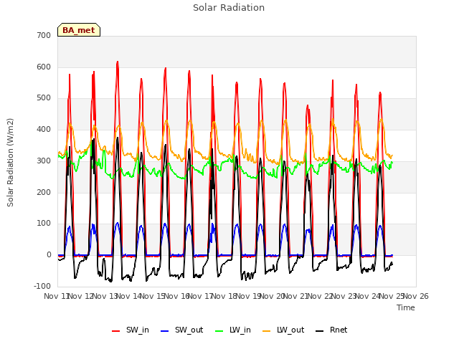Click the Nov 14 x-axis label
Screen dimensions: 459x344
(129, 296)
